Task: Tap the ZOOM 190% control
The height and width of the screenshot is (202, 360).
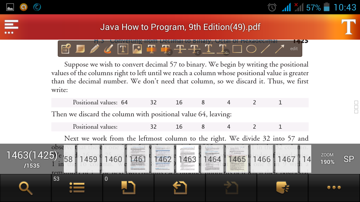Action: tap(327, 159)
